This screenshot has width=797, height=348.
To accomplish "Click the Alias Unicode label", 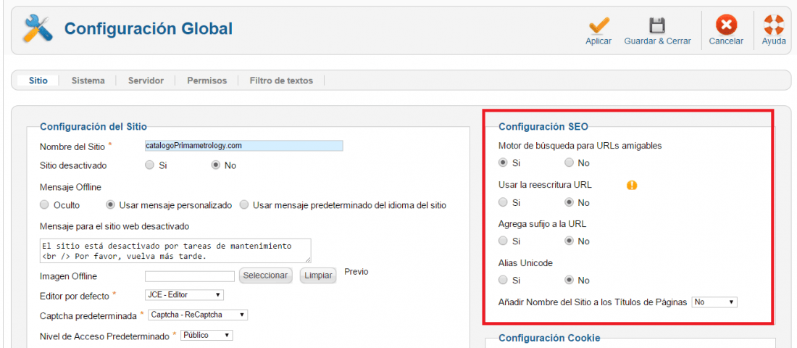I will [x=525, y=263].
